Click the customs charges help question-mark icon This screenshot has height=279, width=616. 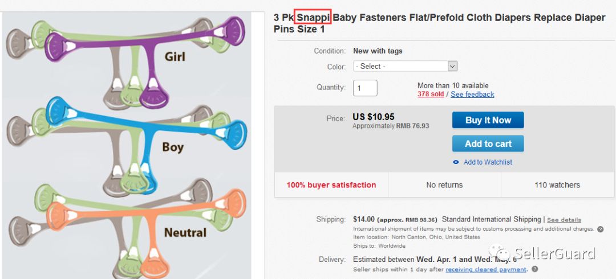pyautogui.click(x=600, y=229)
